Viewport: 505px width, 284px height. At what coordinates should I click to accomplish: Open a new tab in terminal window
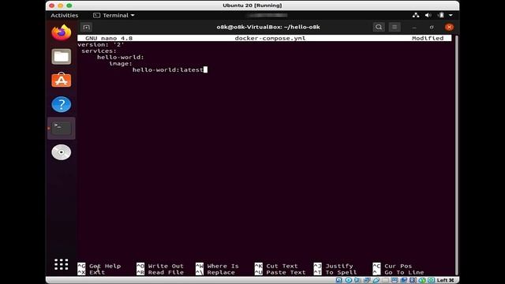86,27
